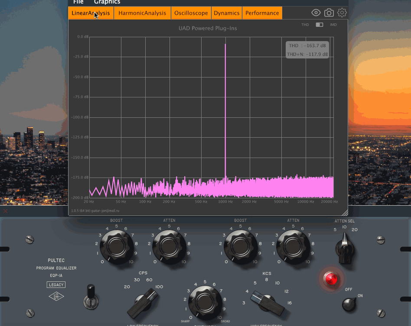Open the Dynamics tab

point(227,13)
